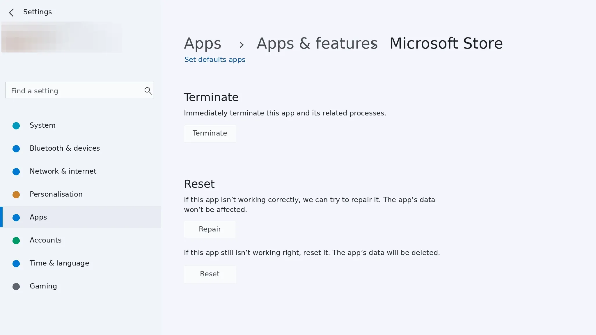Click the green Accounts dot icon
596x335 pixels.
16,240
